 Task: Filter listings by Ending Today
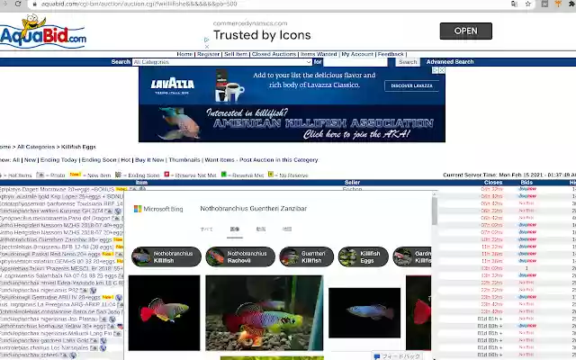point(58,160)
